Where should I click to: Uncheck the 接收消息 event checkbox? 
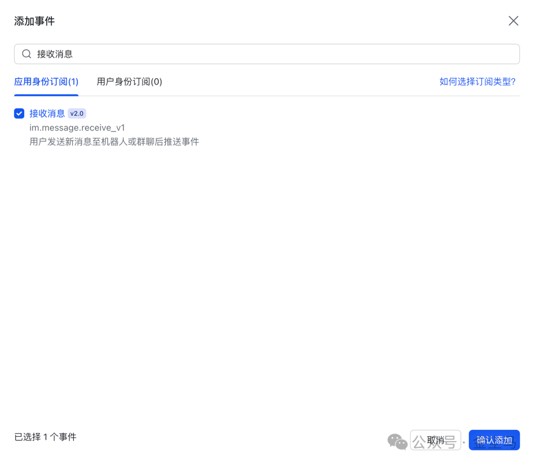[19, 114]
